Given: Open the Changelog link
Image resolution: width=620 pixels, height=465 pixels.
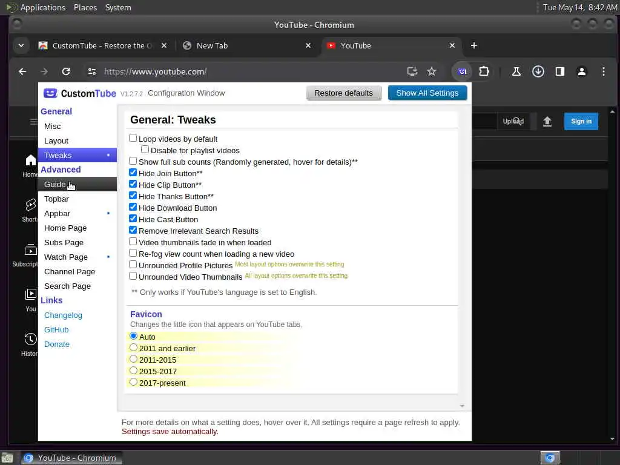Looking at the screenshot, I should (63, 315).
